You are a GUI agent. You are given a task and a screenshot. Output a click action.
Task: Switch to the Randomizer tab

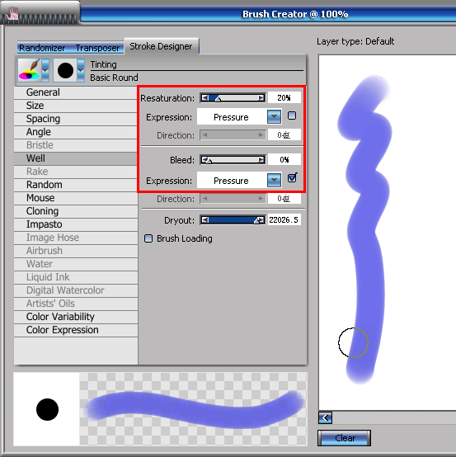(42, 48)
